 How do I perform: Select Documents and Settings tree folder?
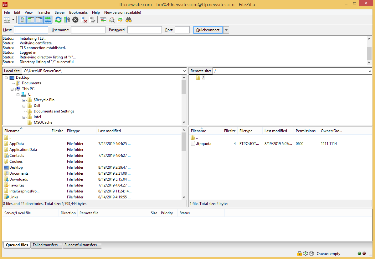[54, 111]
